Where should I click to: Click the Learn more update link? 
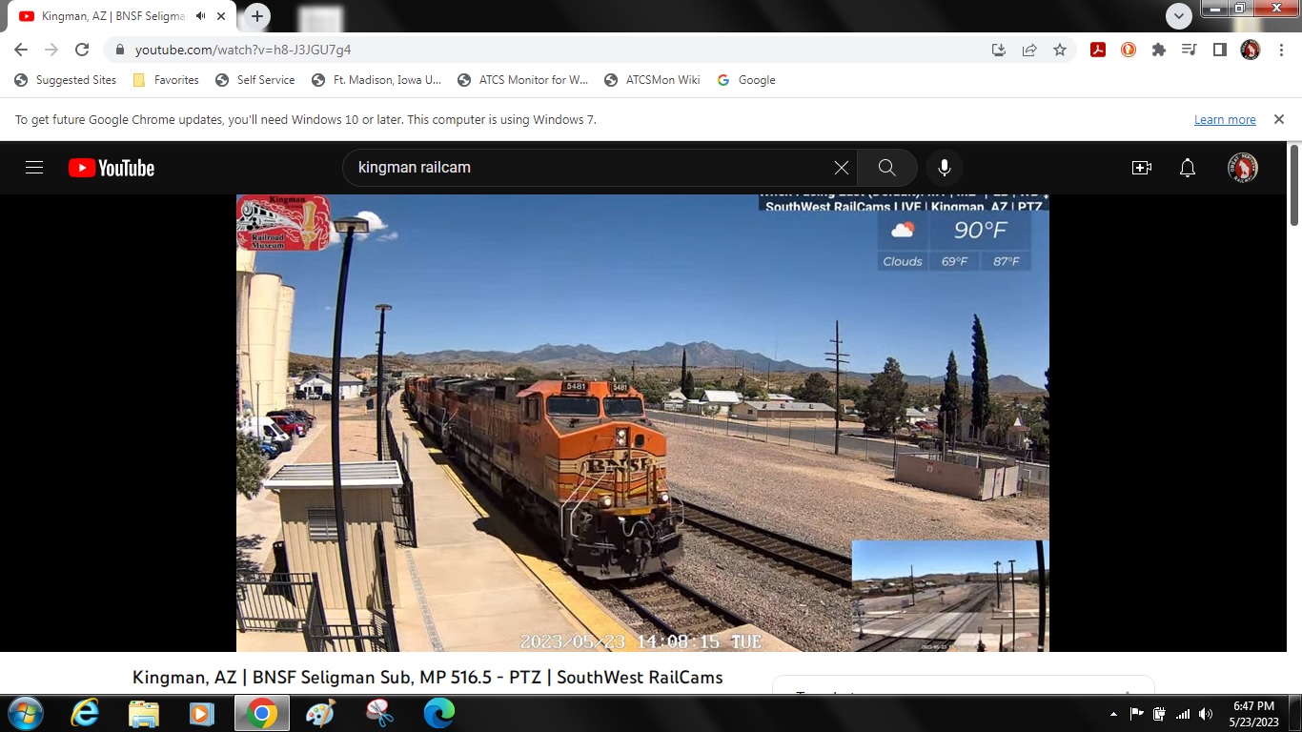pyautogui.click(x=1225, y=120)
